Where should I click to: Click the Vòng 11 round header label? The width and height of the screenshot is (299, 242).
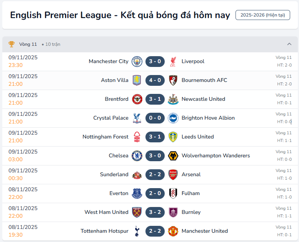pyautogui.click(x=28, y=44)
